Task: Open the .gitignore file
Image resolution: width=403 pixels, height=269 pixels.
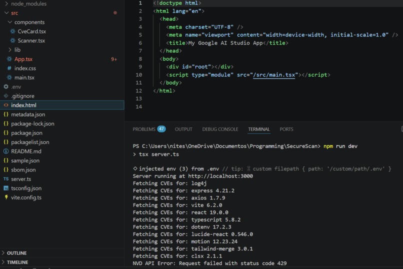Action: 22,96
